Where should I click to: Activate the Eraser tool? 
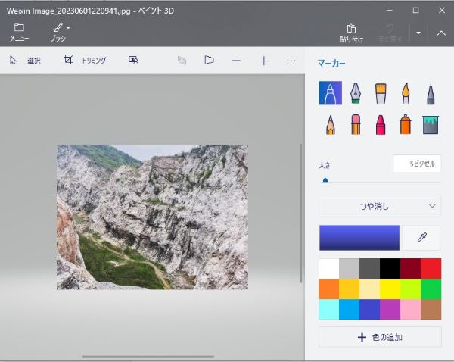click(355, 124)
